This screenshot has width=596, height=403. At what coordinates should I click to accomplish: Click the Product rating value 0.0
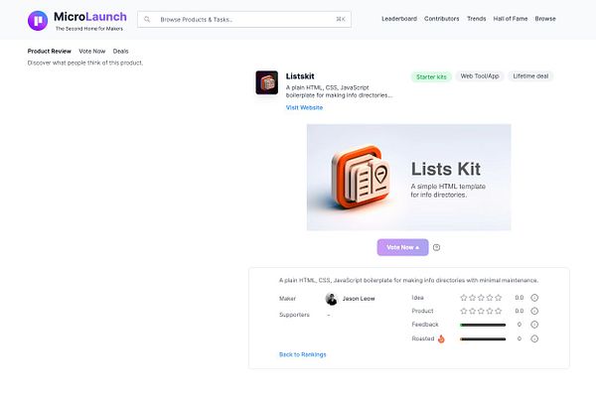(x=520, y=311)
